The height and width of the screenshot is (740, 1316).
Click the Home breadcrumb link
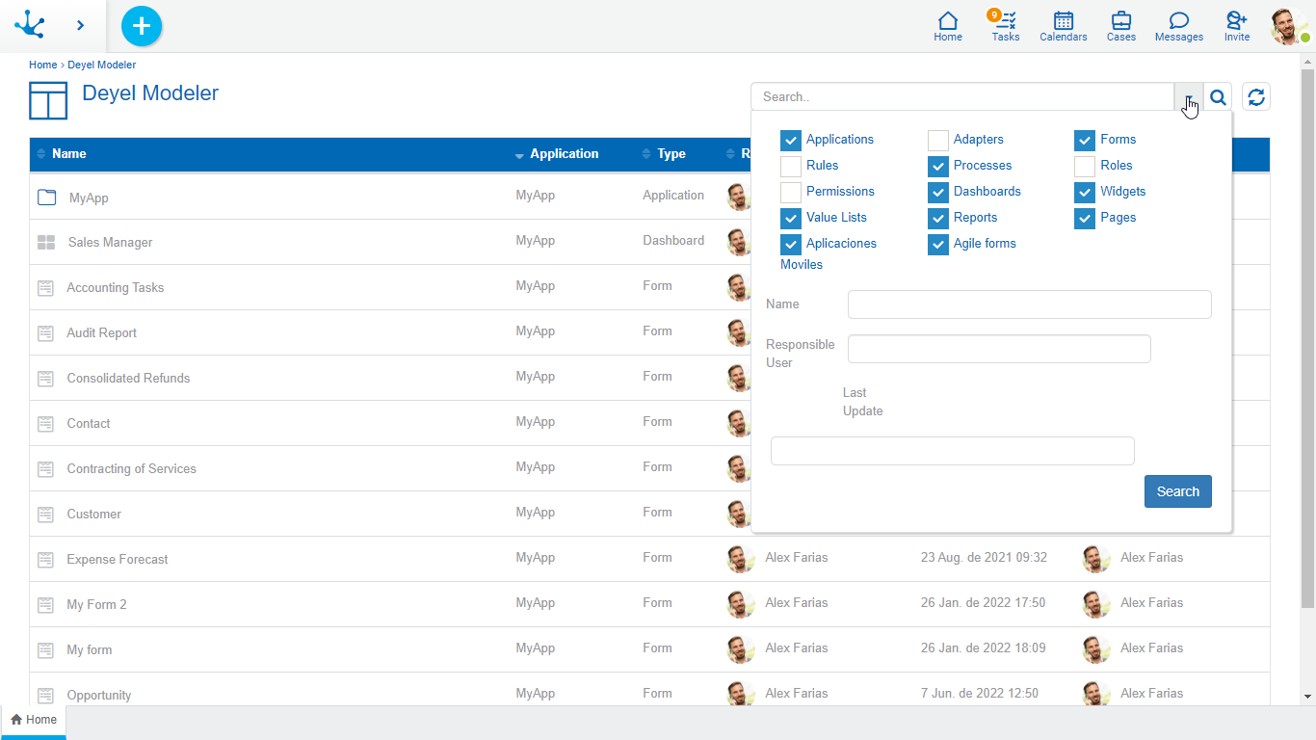pos(42,65)
